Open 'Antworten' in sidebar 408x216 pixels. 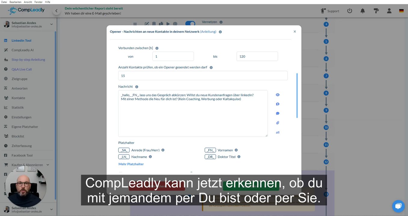(20, 88)
